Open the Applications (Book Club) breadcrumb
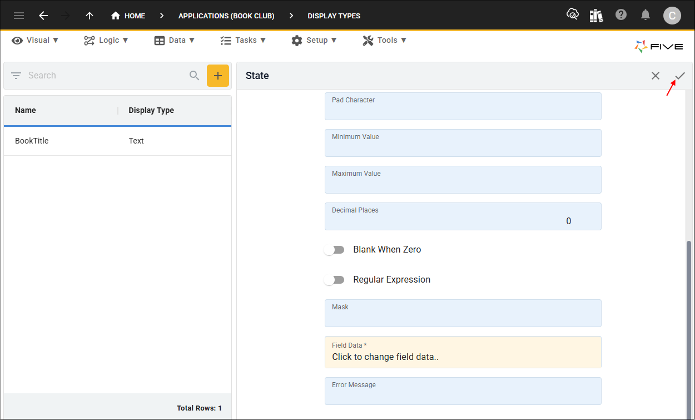695x420 pixels. [226, 16]
